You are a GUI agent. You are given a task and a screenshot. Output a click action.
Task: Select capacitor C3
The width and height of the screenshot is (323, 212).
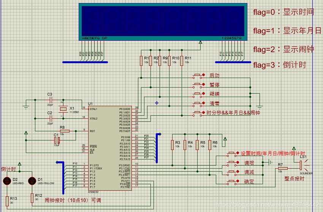(51, 100)
